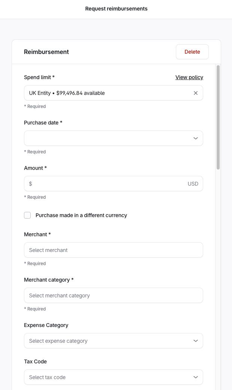Screen dimensions: 232x390
Task: Open Select expense category dropdown
Action: click(x=109, y=341)
